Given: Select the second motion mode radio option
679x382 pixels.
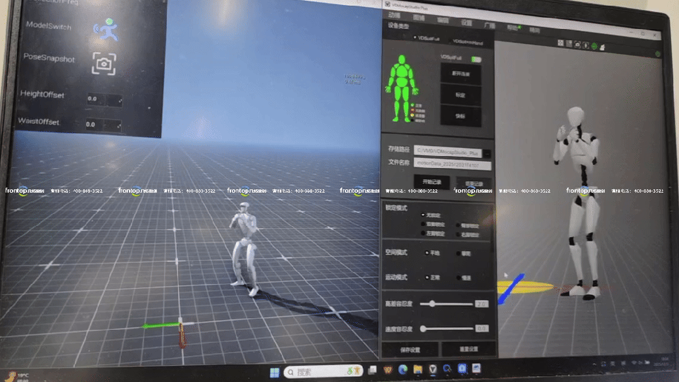Looking at the screenshot, I should 459,278.
